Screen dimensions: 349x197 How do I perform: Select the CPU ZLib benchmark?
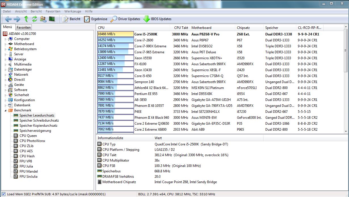[x=26, y=146]
